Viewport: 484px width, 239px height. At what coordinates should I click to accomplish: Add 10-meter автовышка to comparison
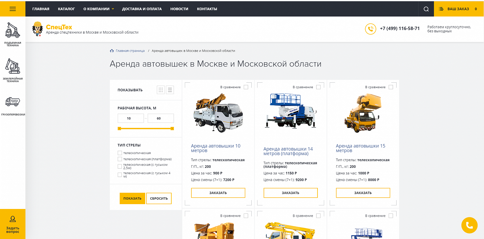pyautogui.click(x=246, y=87)
